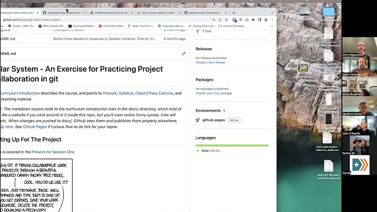Open the Releases heading link

[204, 49]
